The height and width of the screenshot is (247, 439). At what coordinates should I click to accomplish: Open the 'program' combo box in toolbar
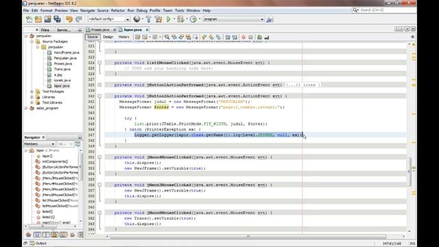[233, 19]
